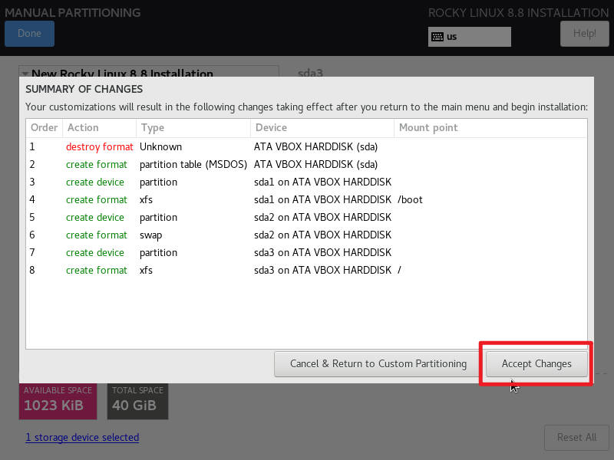Screen dimensions: 614x460
Task: Click the Help! button
Action: [x=584, y=33]
